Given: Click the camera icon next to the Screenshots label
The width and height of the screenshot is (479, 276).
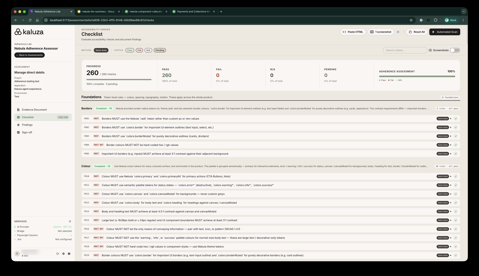Looking at the screenshot, I should pos(430,50).
